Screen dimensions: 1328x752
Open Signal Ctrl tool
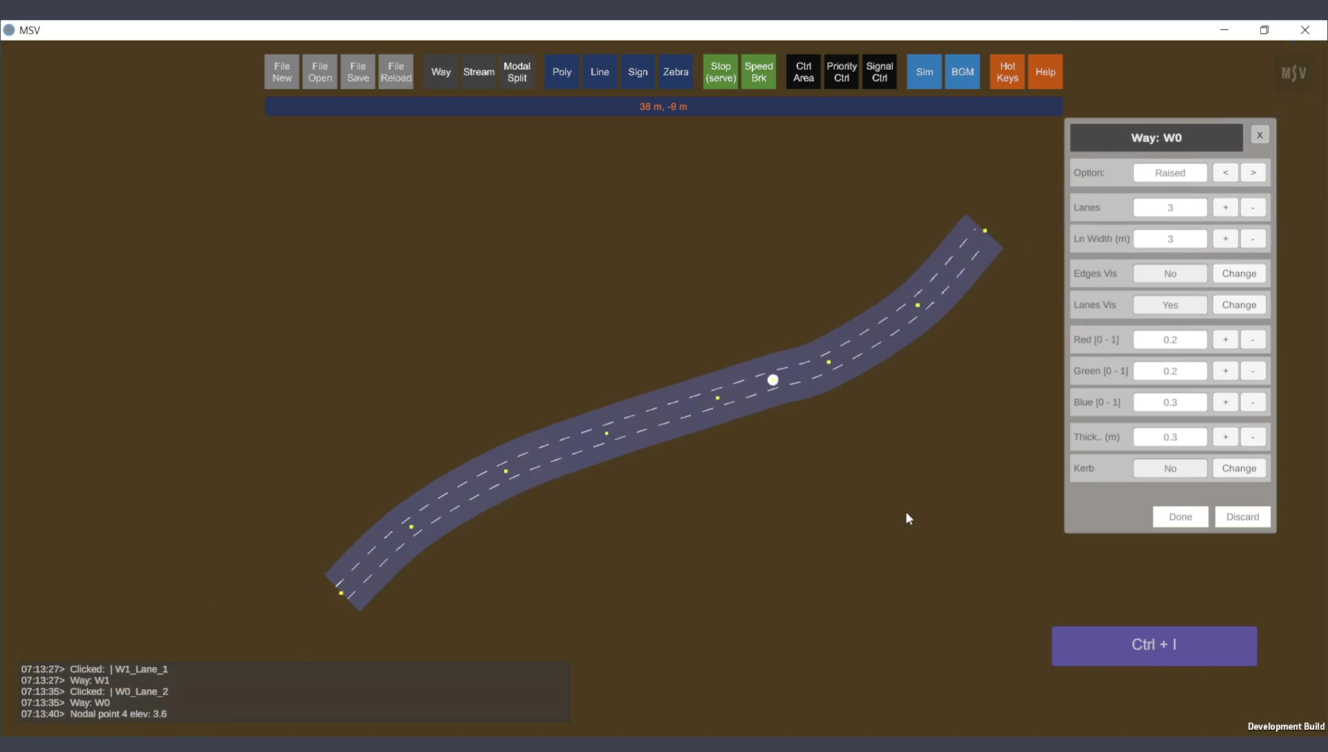coord(879,72)
